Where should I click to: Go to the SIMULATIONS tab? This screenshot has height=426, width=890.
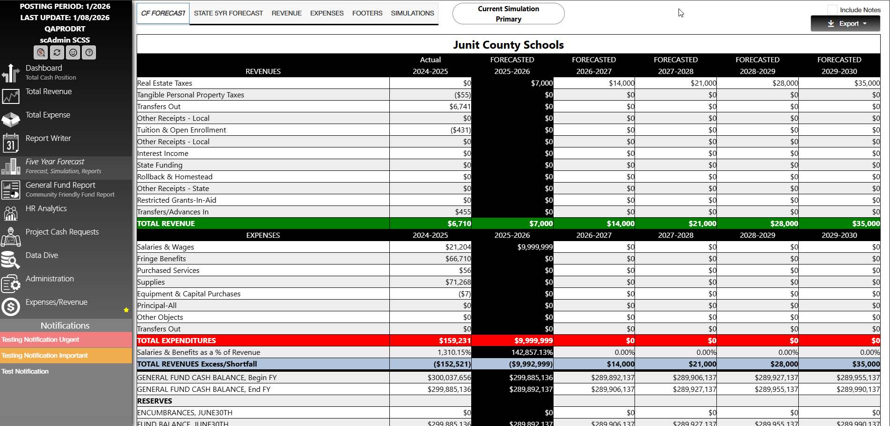pos(412,13)
